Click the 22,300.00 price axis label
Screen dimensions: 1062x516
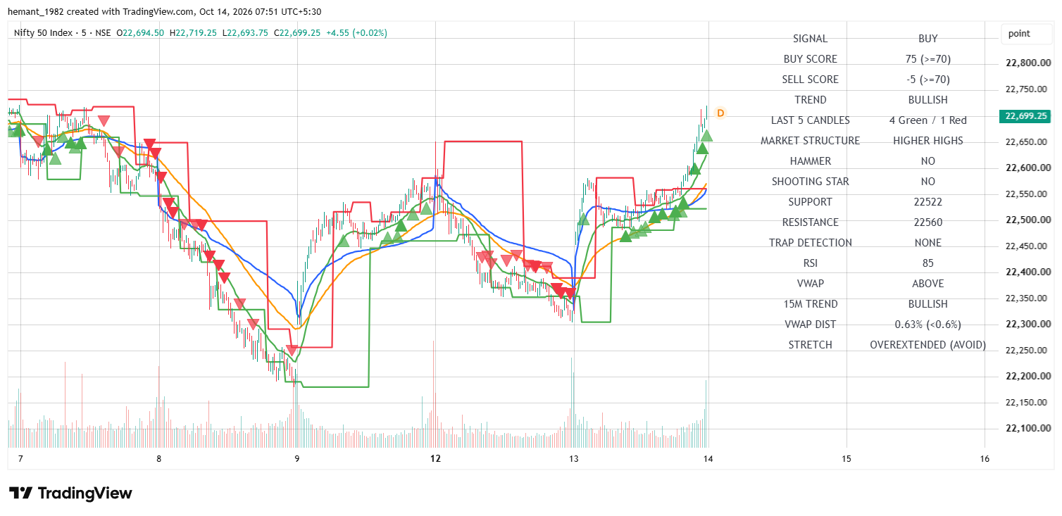pyautogui.click(x=1028, y=324)
